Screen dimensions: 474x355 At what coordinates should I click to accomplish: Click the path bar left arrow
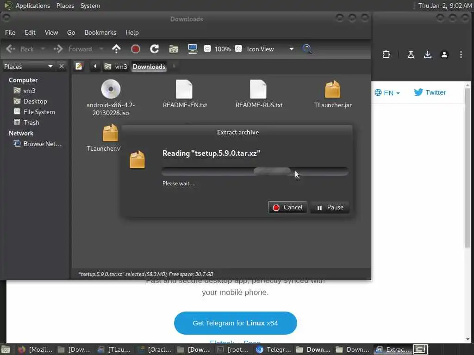[95, 66]
